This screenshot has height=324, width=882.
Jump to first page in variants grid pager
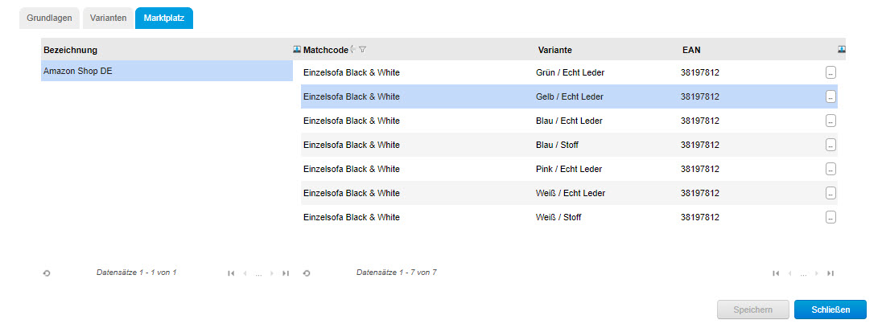point(776,273)
